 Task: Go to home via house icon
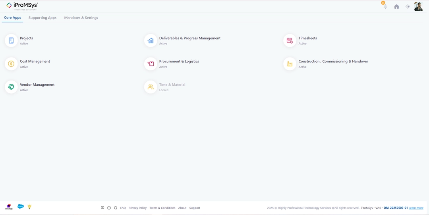[x=396, y=7]
